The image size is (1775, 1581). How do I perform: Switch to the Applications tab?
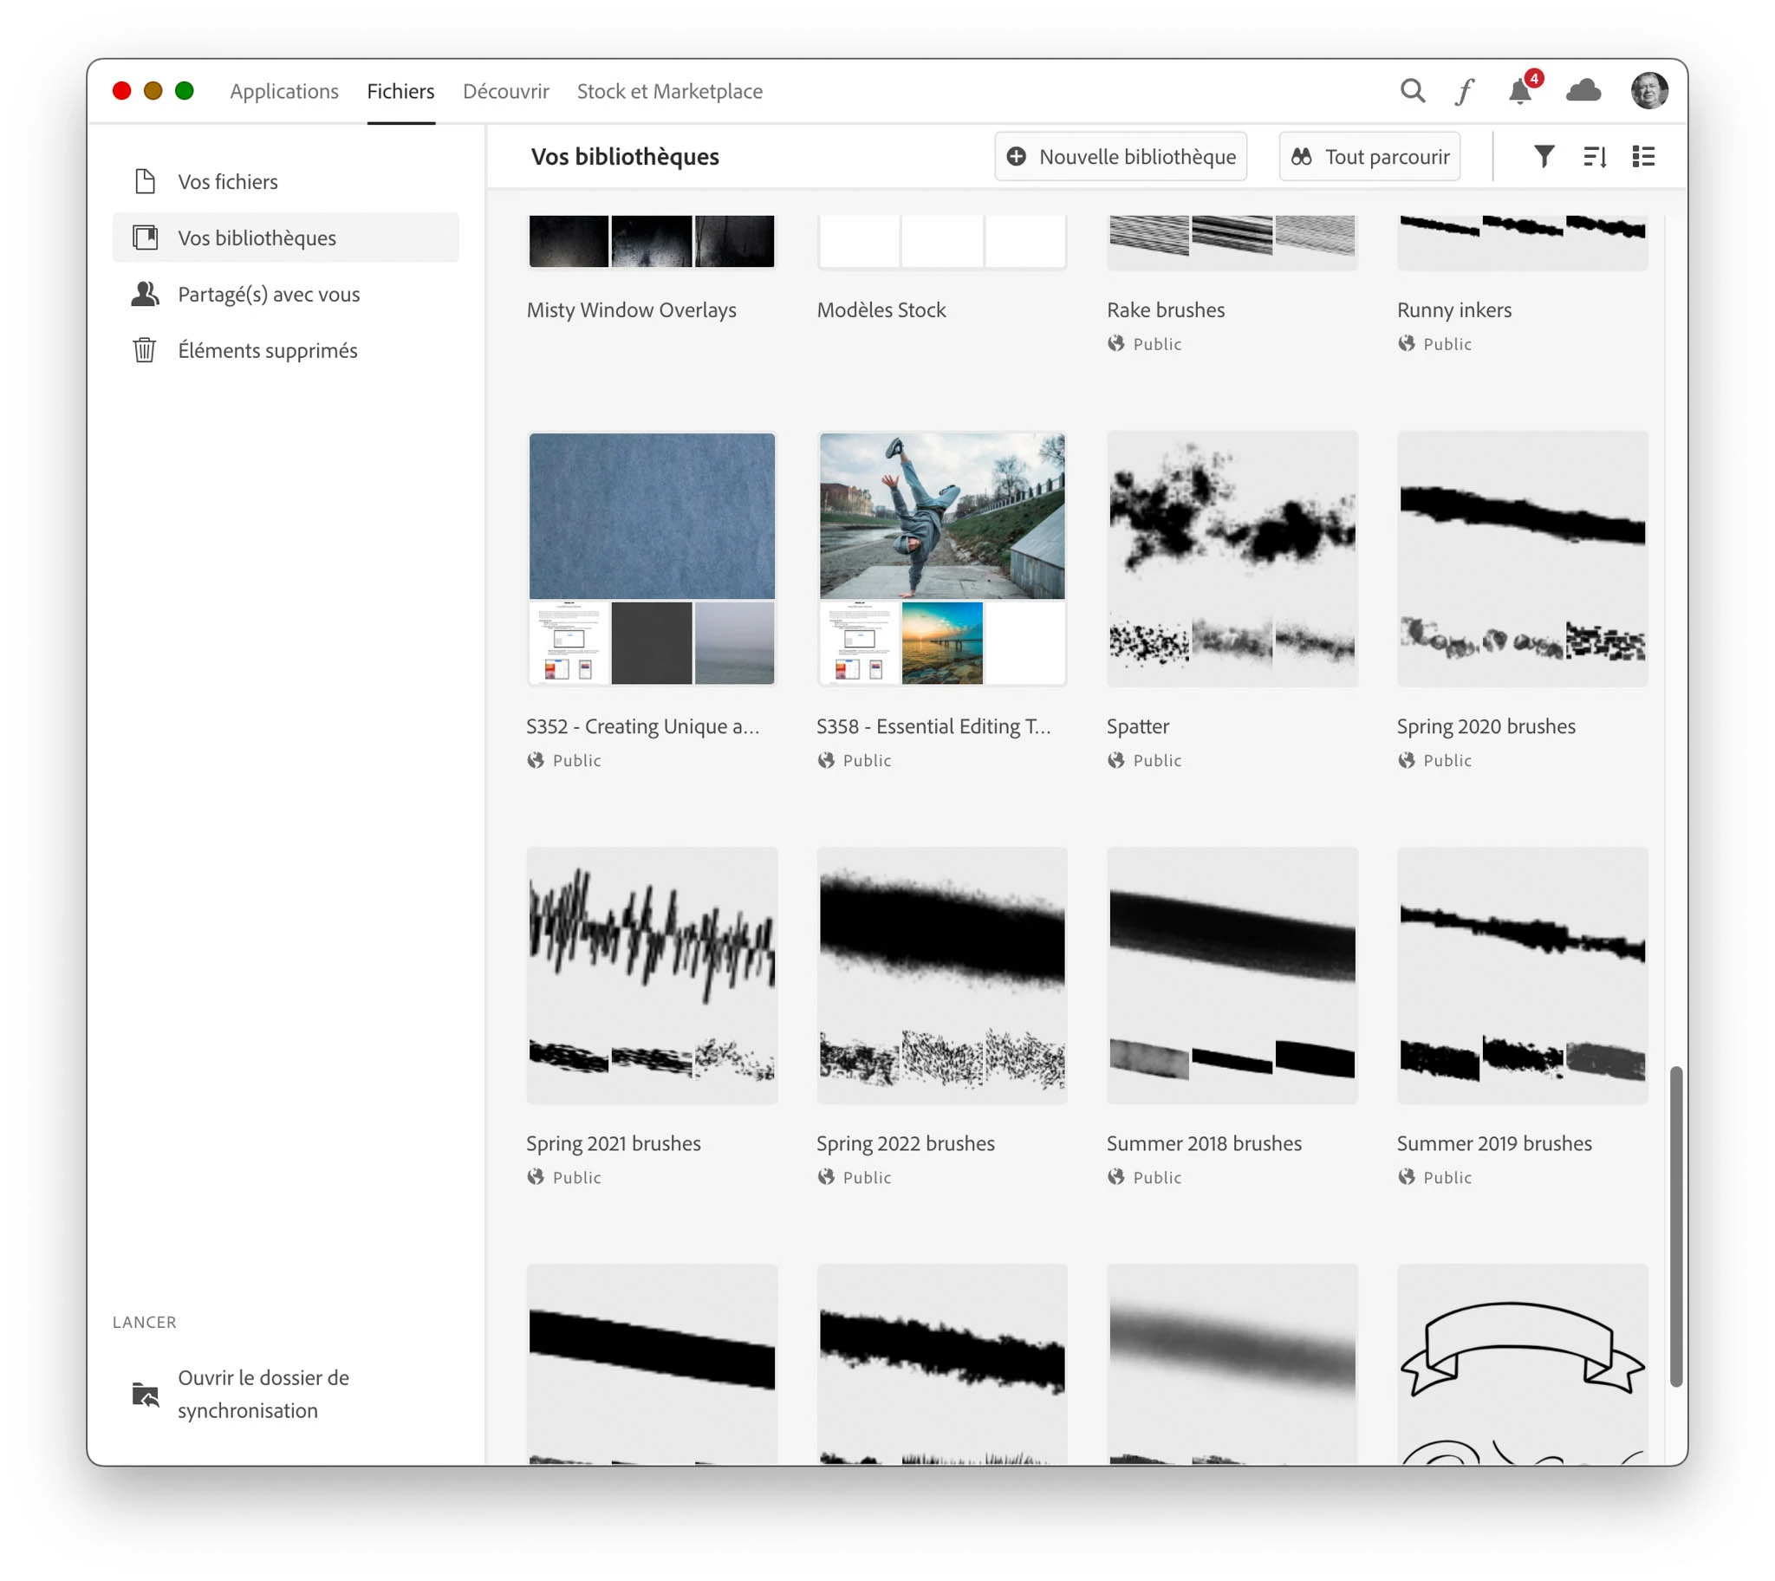point(284,91)
